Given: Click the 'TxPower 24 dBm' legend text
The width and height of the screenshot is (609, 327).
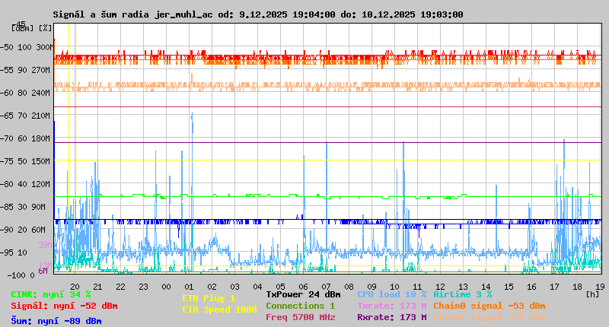Looking at the screenshot, I should tap(303, 294).
